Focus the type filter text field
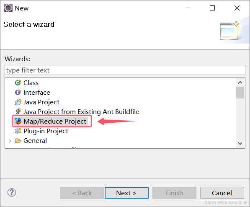This screenshot has height=207, width=250. [125, 70]
